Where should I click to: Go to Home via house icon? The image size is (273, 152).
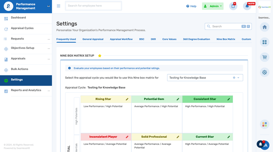tap(264, 27)
